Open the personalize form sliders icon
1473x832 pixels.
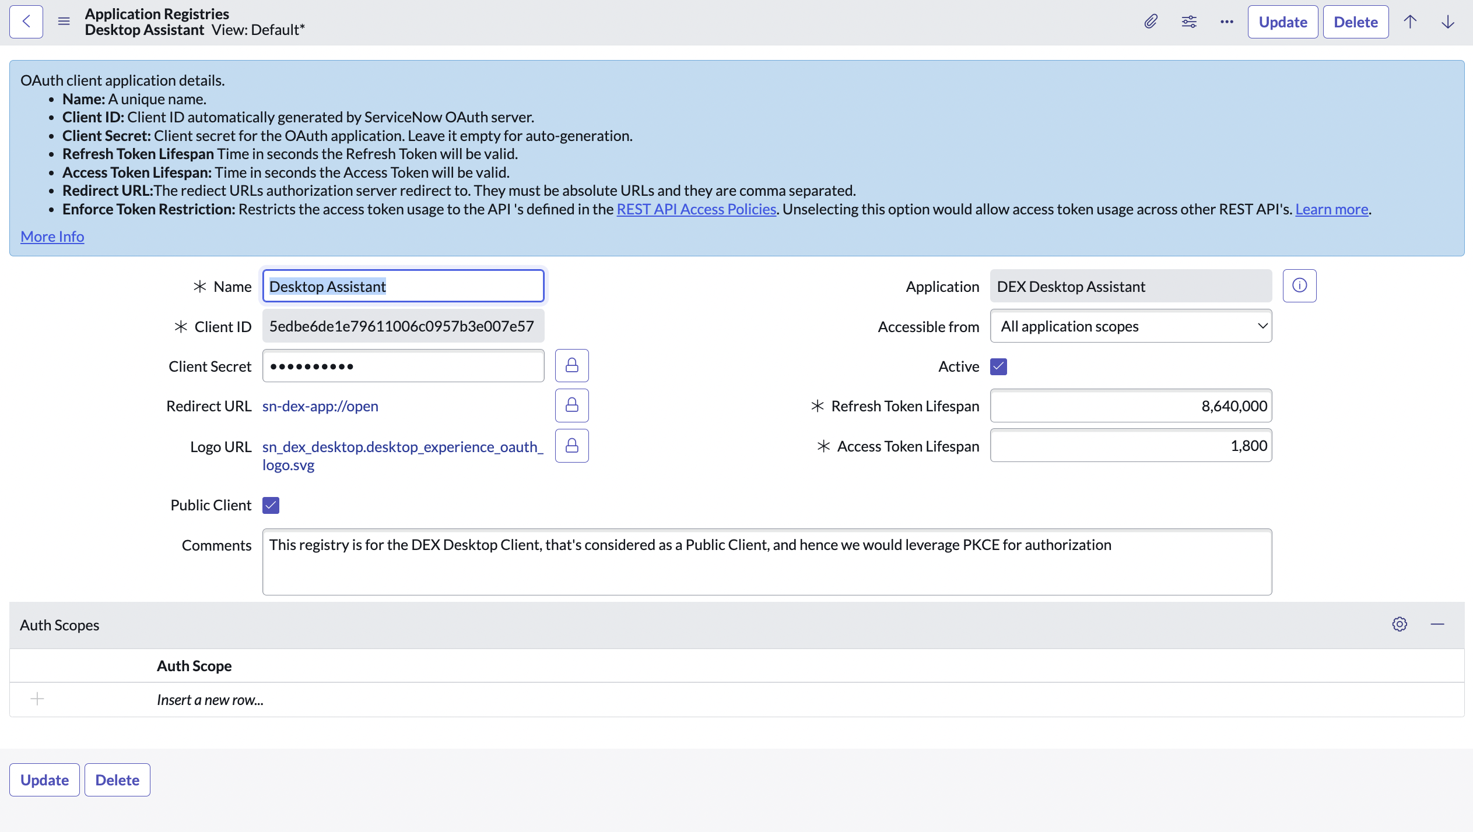point(1189,22)
